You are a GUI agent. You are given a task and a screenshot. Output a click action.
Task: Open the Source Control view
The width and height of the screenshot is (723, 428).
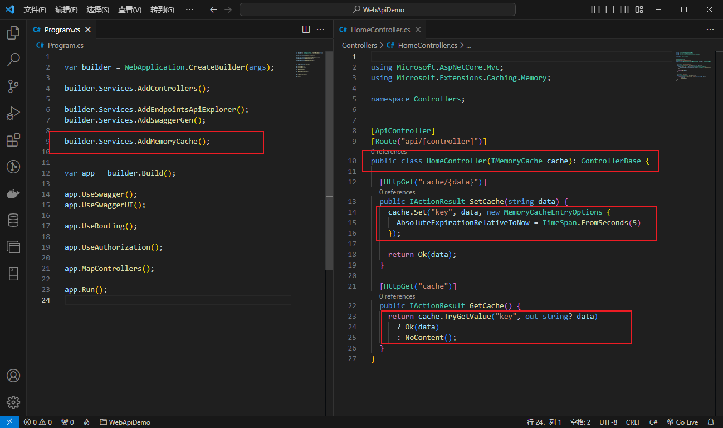tap(13, 86)
